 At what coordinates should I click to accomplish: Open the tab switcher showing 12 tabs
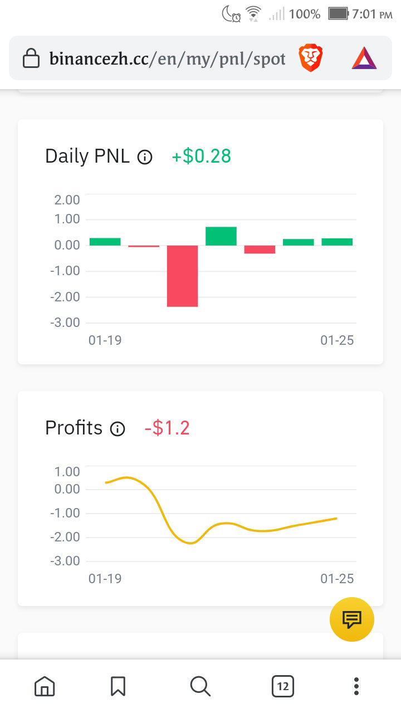(283, 686)
